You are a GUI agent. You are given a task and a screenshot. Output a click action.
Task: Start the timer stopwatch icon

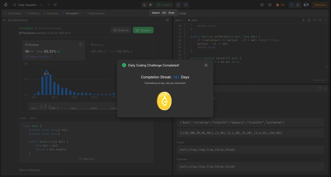(291, 5)
